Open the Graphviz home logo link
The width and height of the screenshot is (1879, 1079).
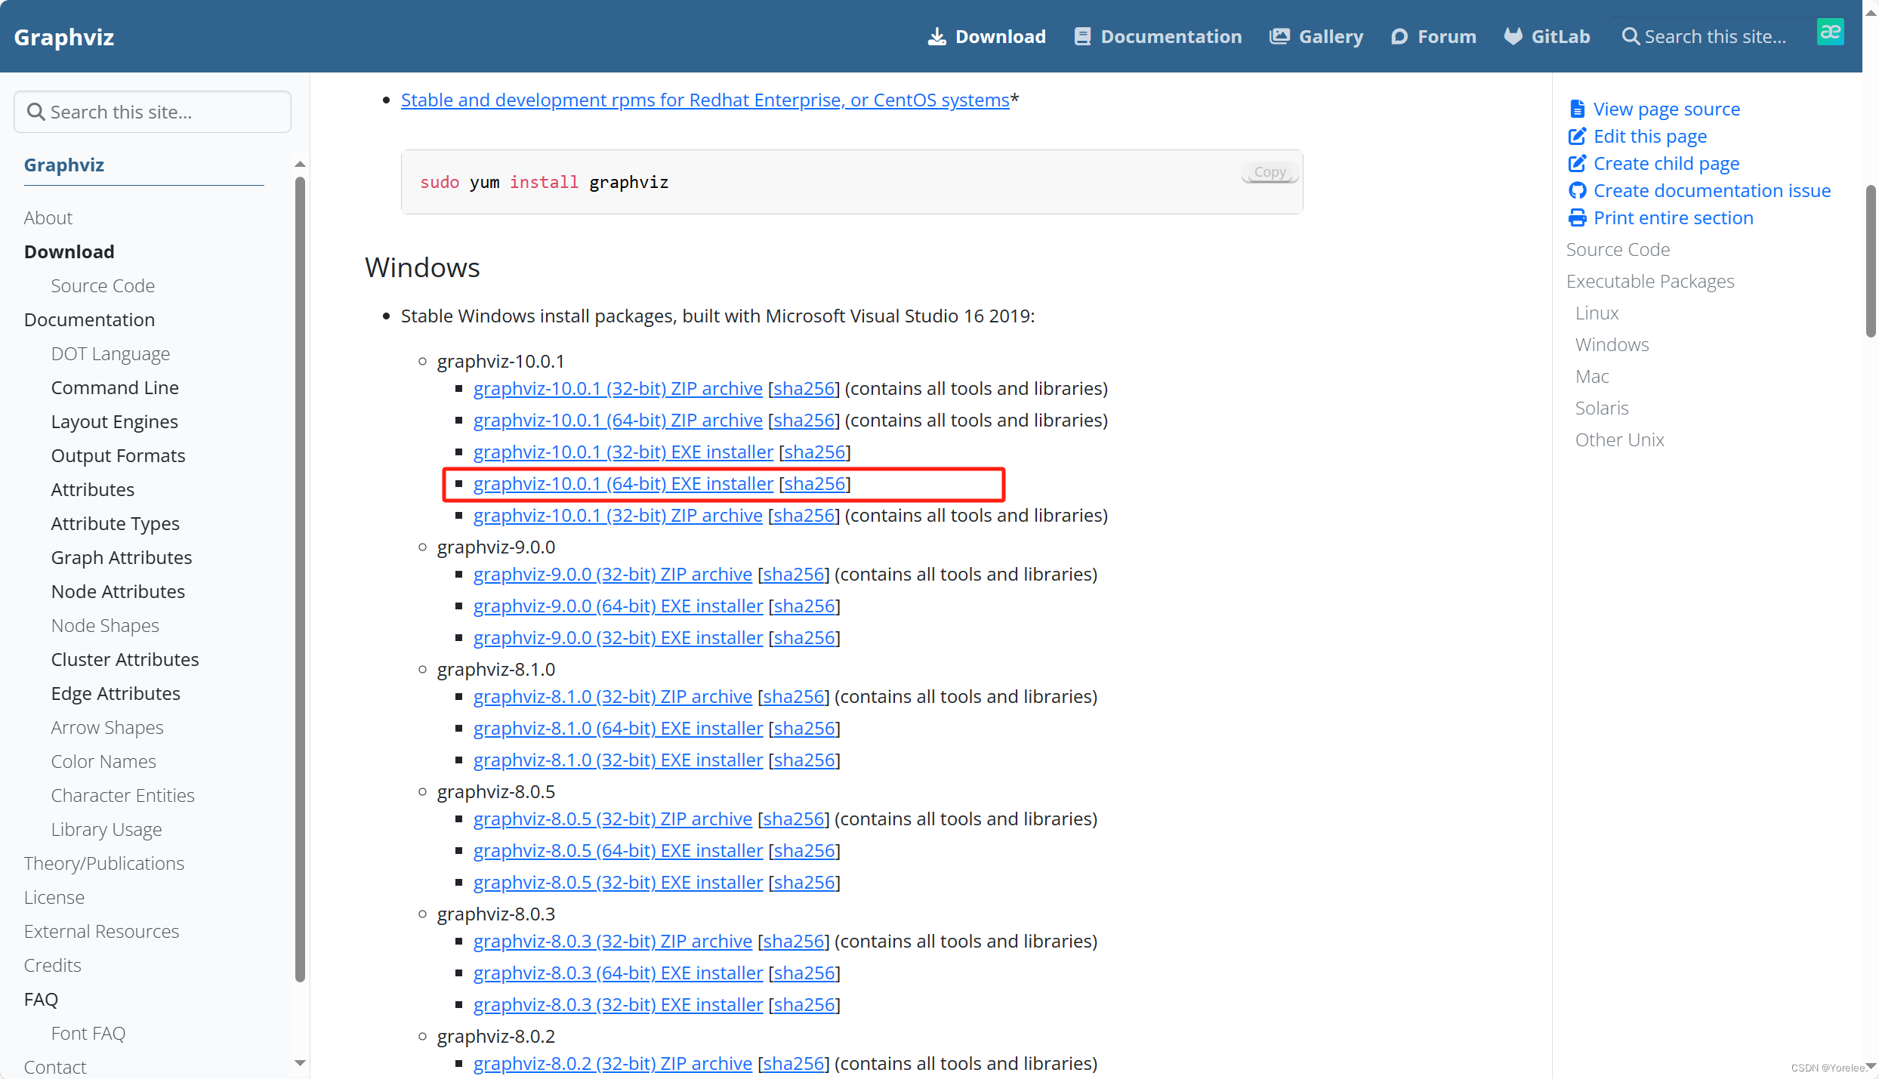click(x=64, y=36)
